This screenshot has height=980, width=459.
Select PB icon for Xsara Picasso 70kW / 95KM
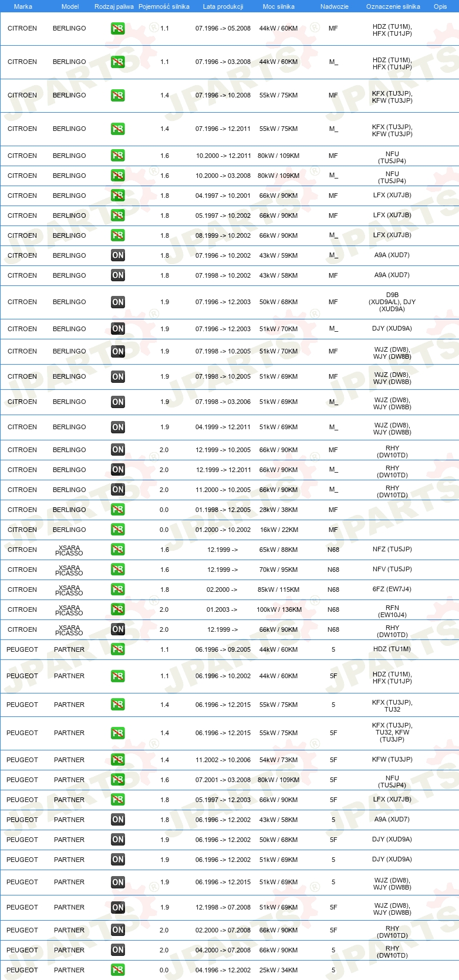pos(118,570)
